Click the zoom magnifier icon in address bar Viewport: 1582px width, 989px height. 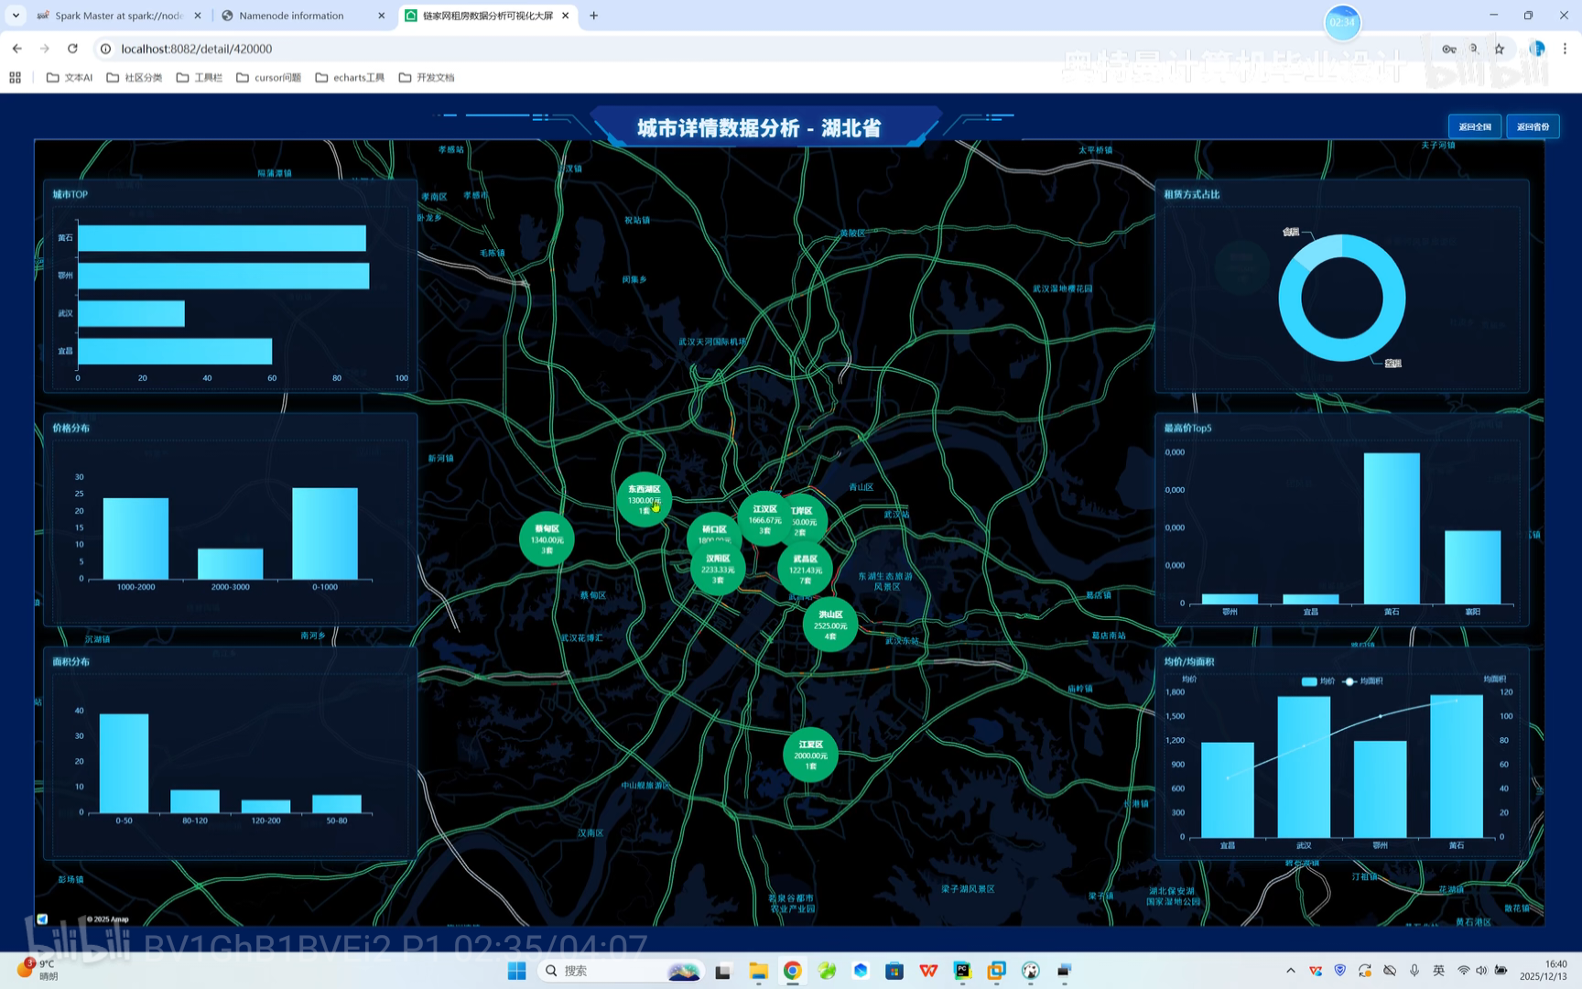[1474, 49]
